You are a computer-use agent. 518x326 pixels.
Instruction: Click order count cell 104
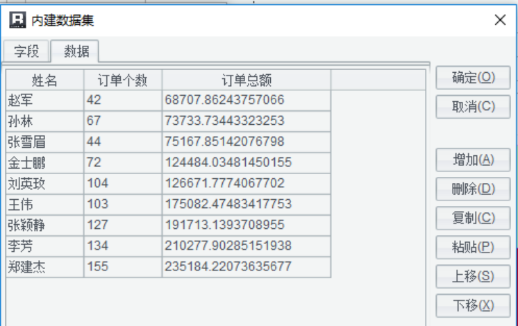tap(123, 183)
